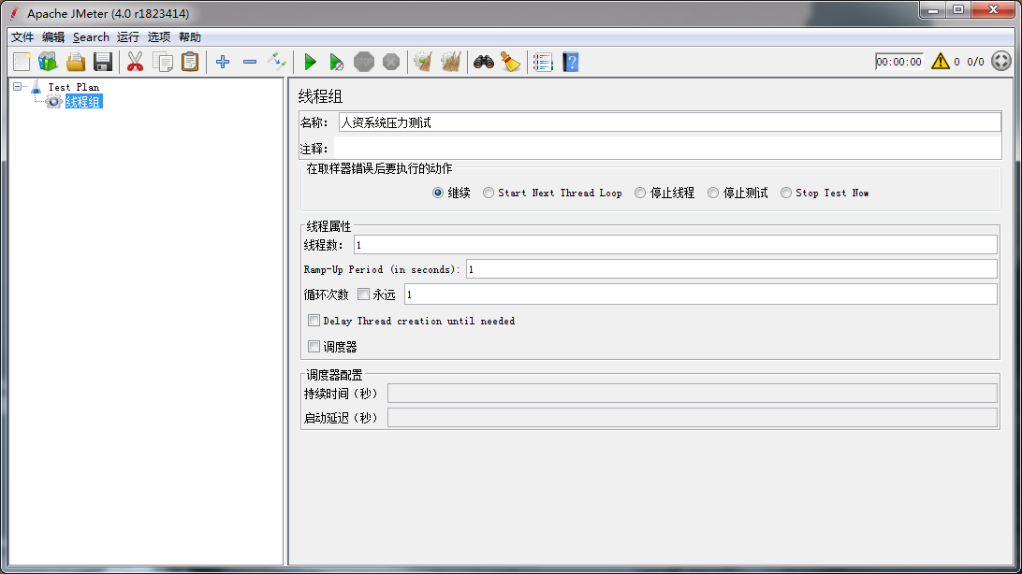1022x574 pixels.
Task: Select the Stop Test Now radio button
Action: pyautogui.click(x=786, y=193)
